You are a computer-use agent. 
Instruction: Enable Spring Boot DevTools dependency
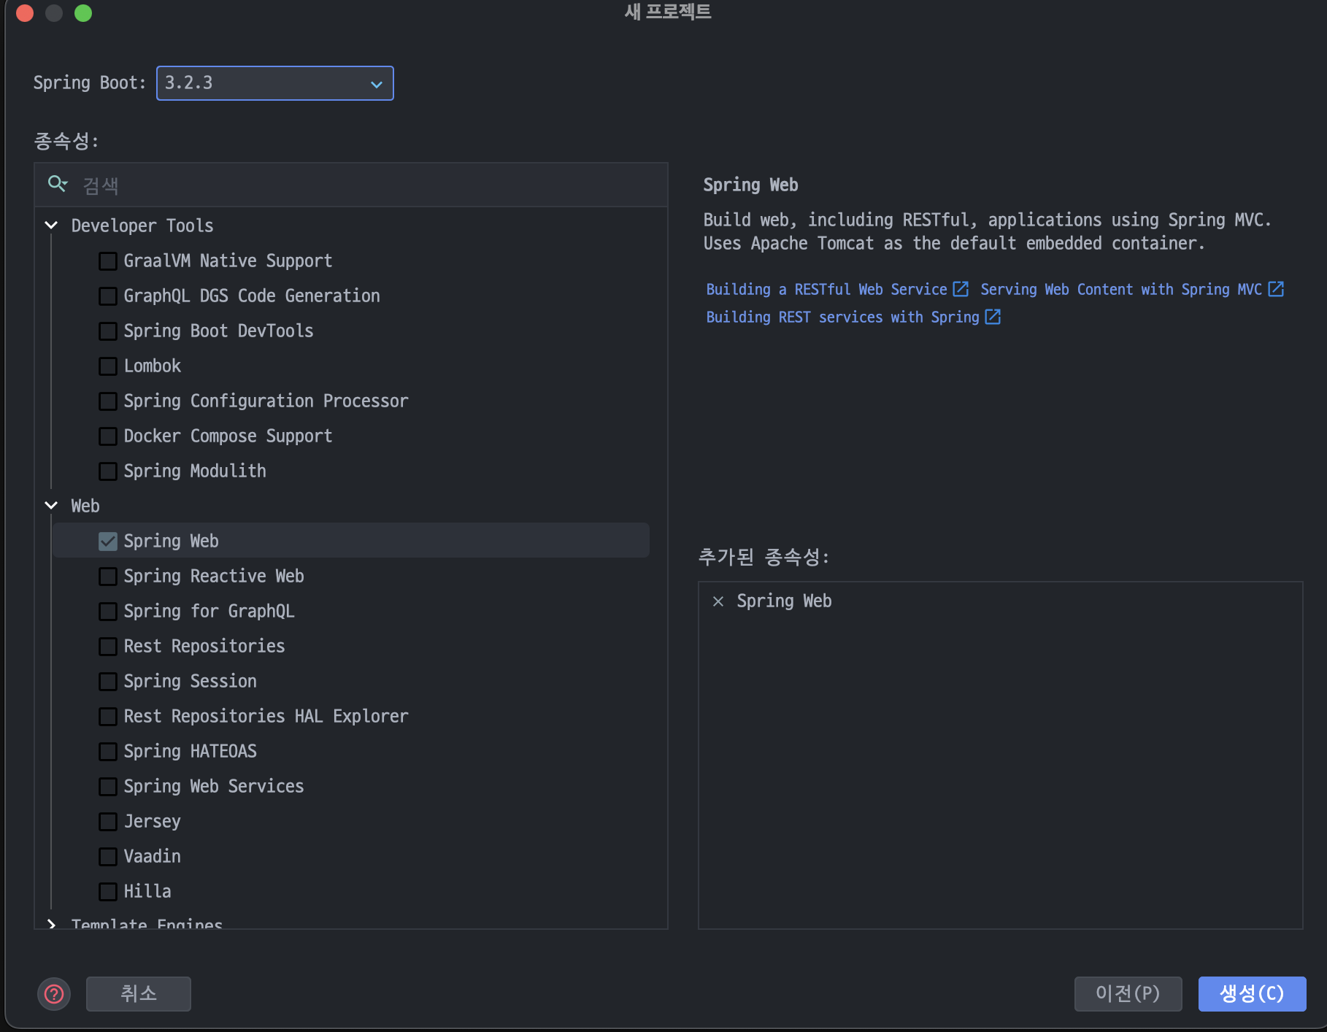tap(108, 331)
